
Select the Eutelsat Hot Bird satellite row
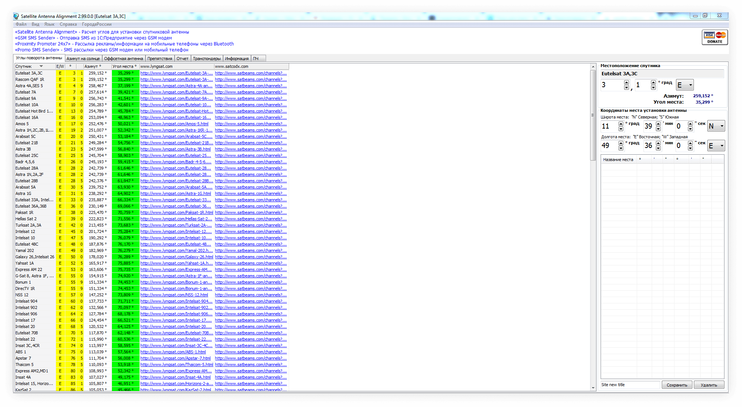[151, 111]
